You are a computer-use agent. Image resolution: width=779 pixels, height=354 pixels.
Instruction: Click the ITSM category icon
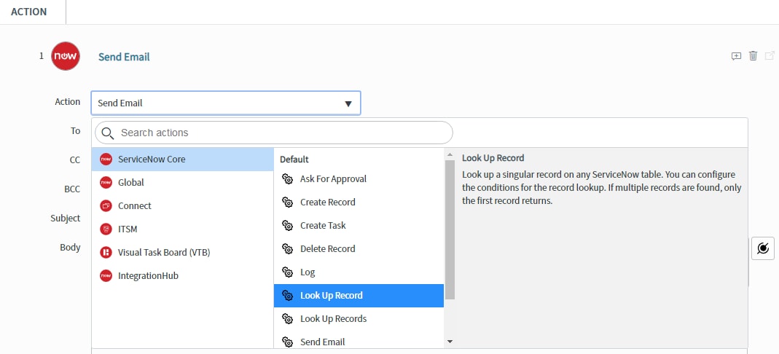click(x=106, y=229)
